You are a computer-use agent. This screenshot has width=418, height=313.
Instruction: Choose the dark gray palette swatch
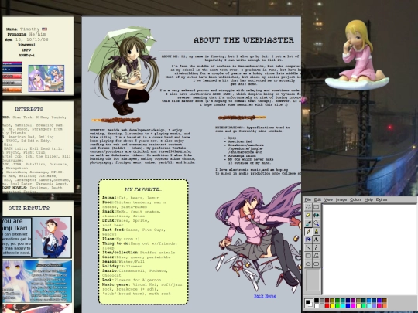(x=322, y=300)
